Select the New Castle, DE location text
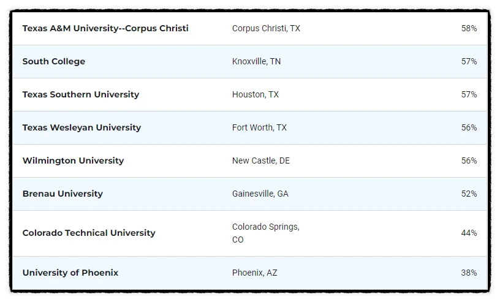 click(x=261, y=160)
